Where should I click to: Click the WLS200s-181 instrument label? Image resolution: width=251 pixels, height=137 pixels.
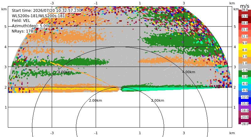(38, 16)
